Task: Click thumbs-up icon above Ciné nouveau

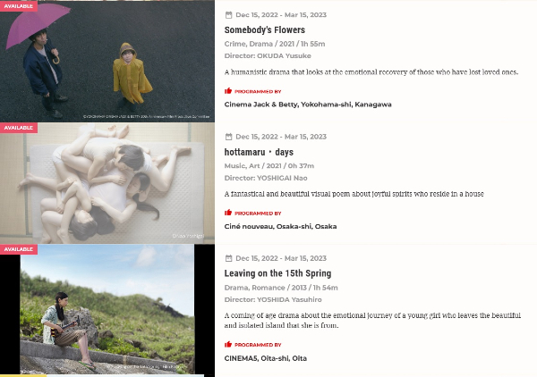Action: pos(228,213)
